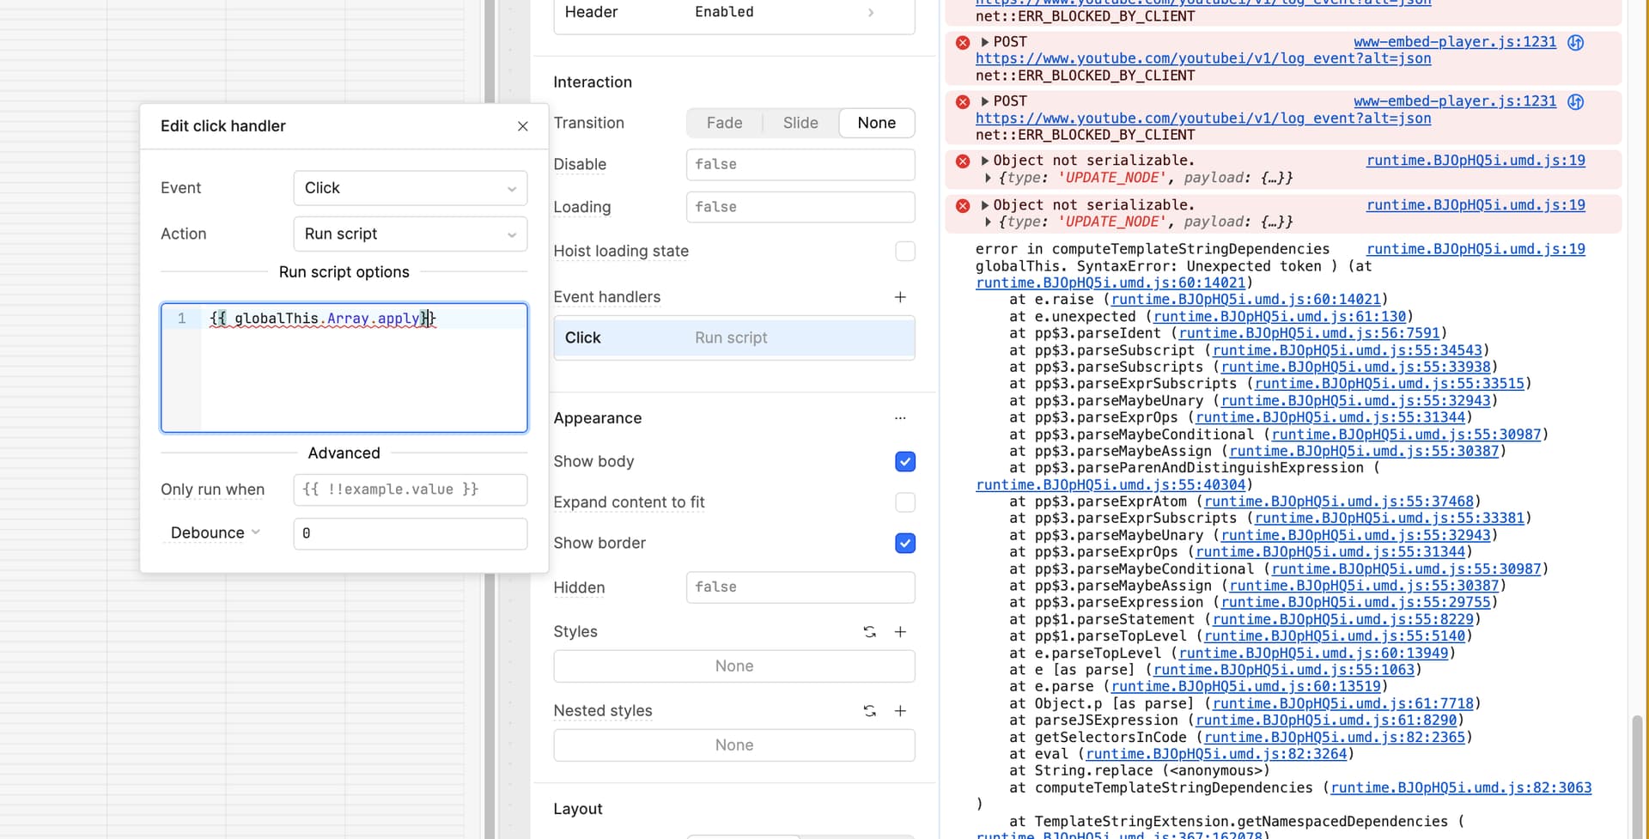Open Appearance more options menu

(900, 418)
